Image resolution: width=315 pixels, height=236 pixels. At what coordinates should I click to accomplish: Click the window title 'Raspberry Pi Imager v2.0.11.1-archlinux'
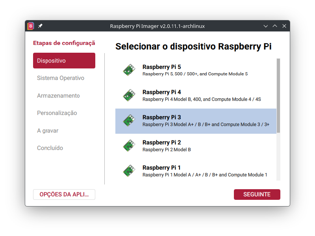click(157, 26)
